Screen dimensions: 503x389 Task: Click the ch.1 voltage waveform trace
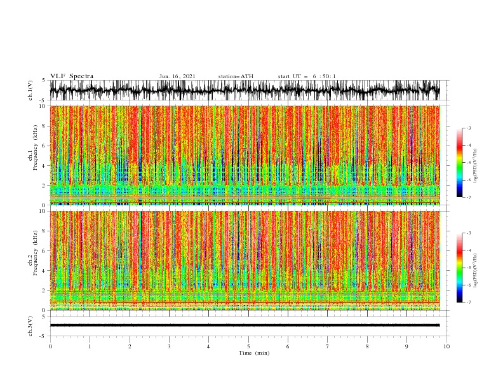(x=245, y=90)
